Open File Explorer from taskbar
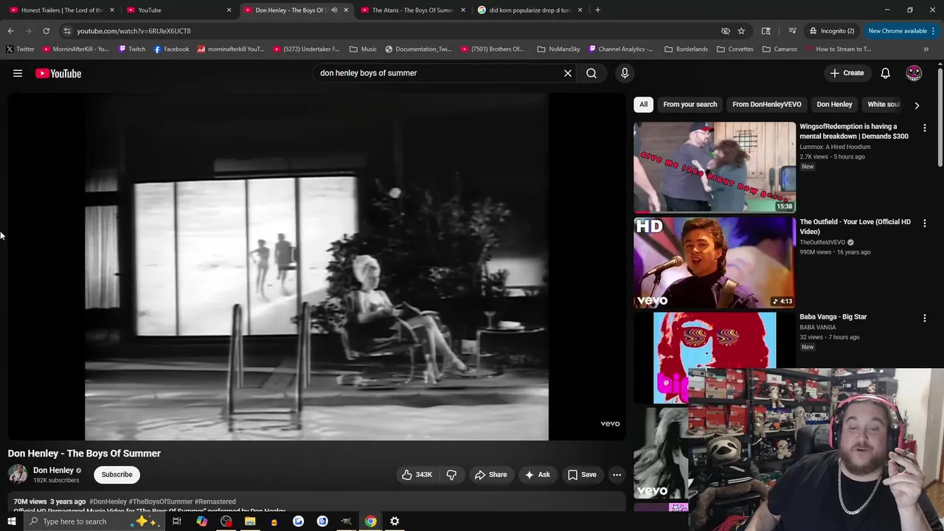The image size is (944, 531). coord(250,521)
